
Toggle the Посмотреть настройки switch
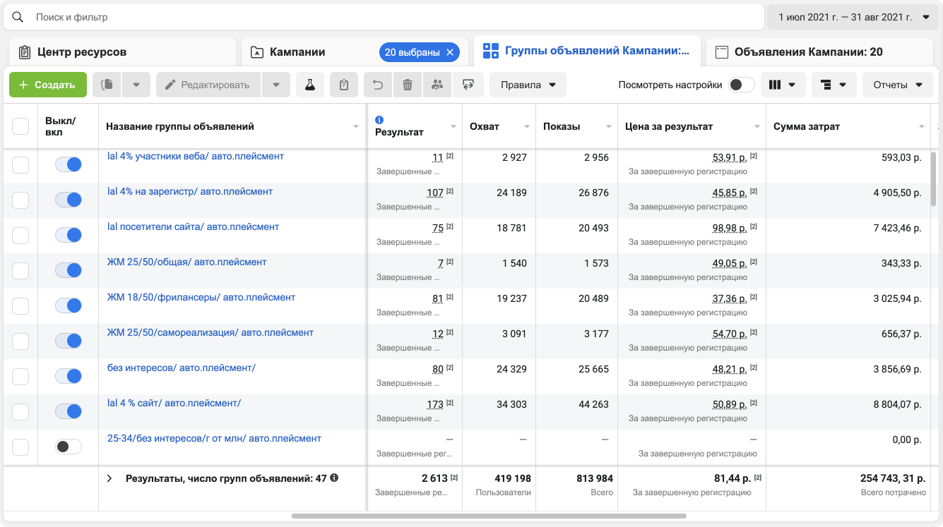[x=742, y=85]
